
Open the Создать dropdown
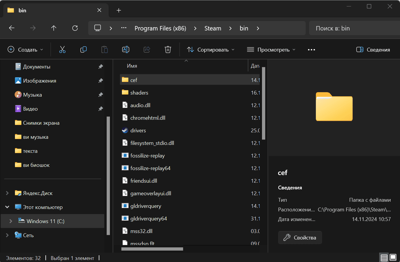(25, 50)
